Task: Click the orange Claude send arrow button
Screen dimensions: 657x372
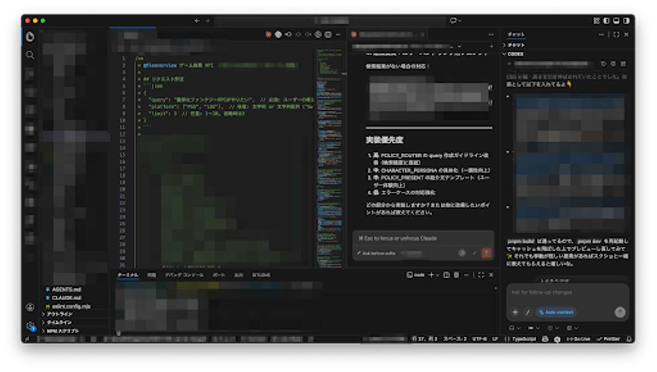Action: (x=486, y=253)
